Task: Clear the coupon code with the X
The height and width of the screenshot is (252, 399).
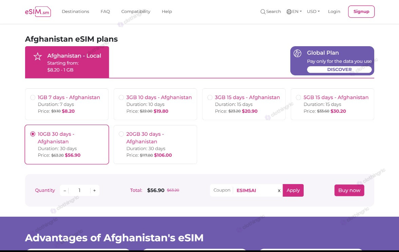Action: (x=279, y=191)
